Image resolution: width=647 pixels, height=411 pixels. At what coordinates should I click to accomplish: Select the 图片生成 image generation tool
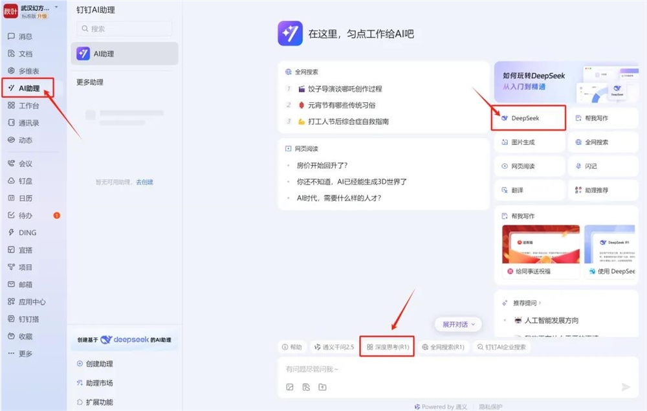pos(529,142)
